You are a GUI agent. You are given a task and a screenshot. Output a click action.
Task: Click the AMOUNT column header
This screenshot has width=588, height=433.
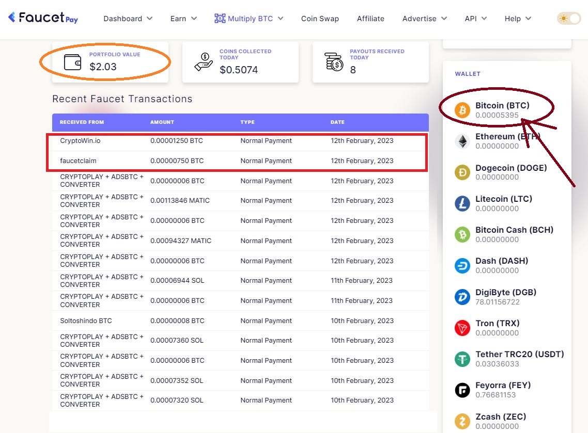[x=162, y=122]
